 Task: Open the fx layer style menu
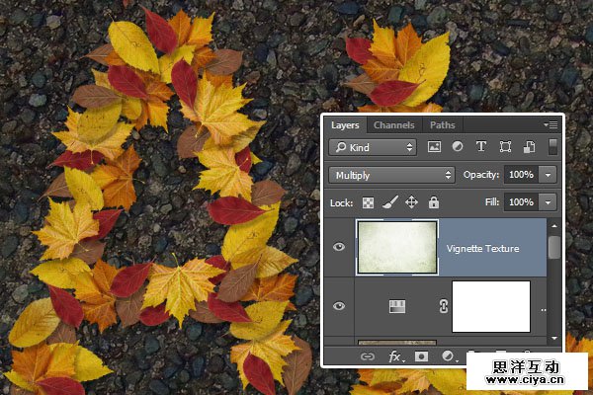pyautogui.click(x=395, y=355)
